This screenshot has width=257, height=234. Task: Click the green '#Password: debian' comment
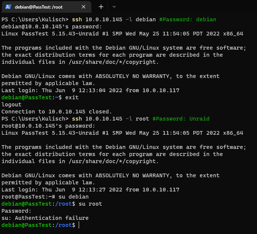point(188,19)
